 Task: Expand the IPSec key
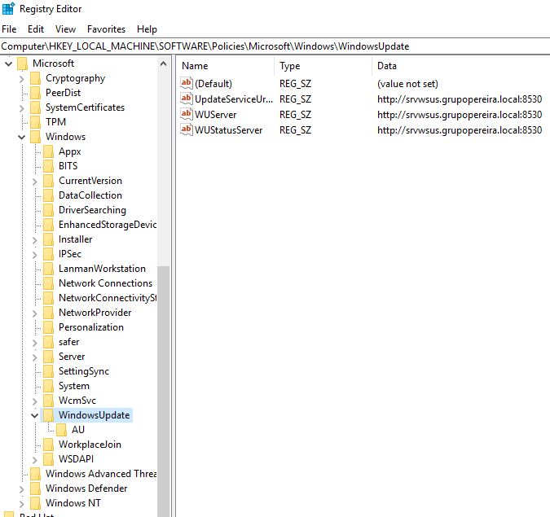coord(35,255)
